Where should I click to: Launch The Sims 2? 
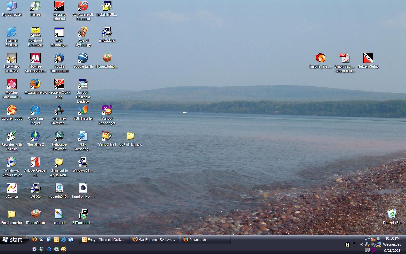coord(35,137)
